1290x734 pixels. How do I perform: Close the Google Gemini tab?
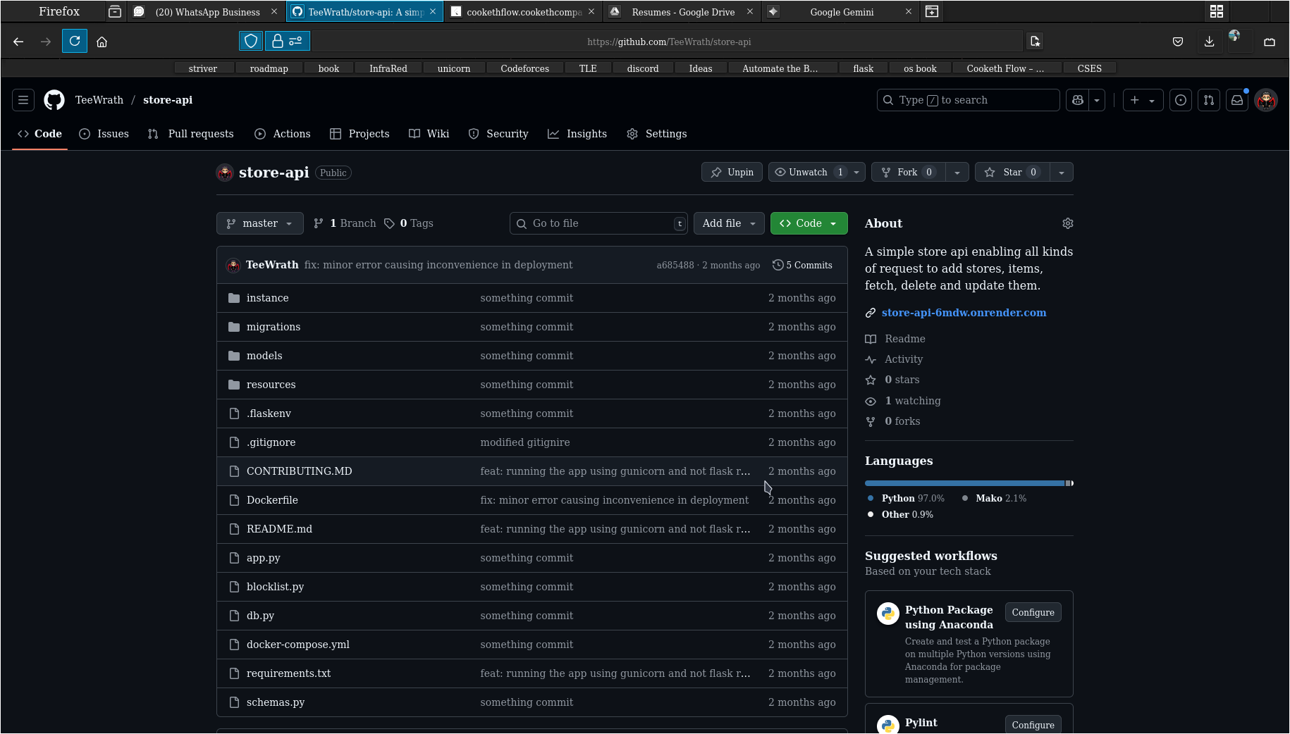coord(909,12)
